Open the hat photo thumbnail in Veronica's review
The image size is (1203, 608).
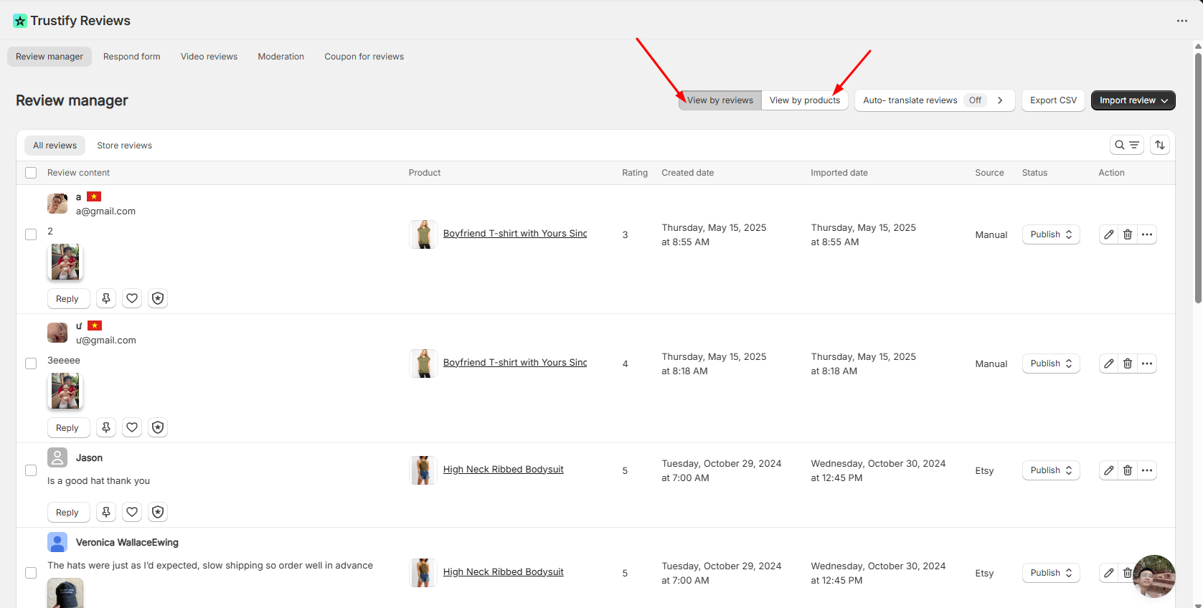tap(65, 594)
